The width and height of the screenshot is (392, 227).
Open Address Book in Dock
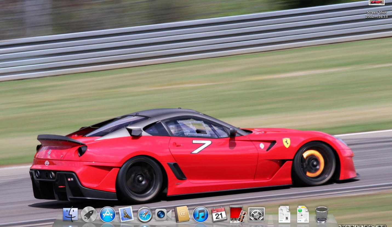click(x=182, y=214)
